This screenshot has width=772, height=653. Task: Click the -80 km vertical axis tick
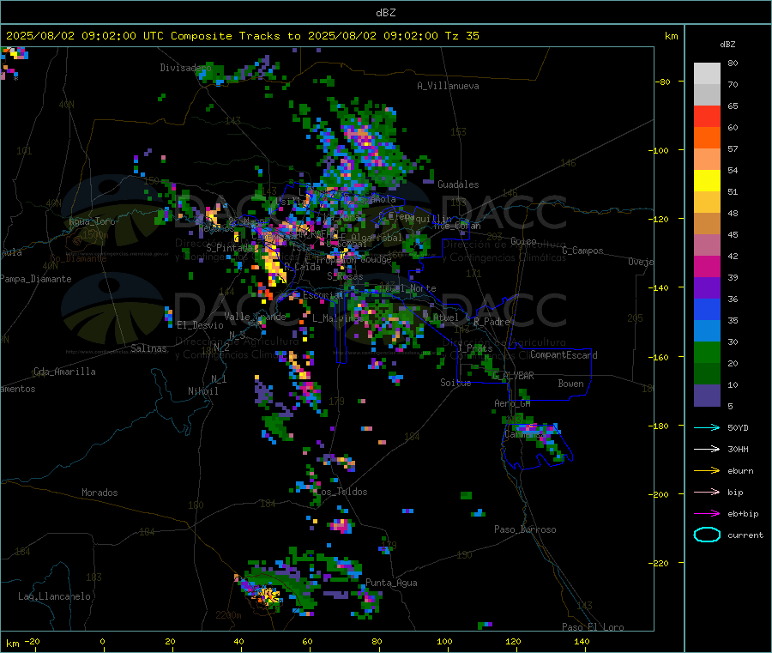pos(662,82)
